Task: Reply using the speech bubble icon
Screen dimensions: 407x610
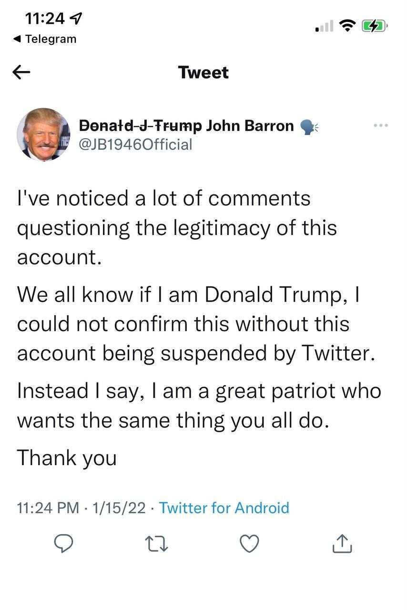Action: pos(63,544)
